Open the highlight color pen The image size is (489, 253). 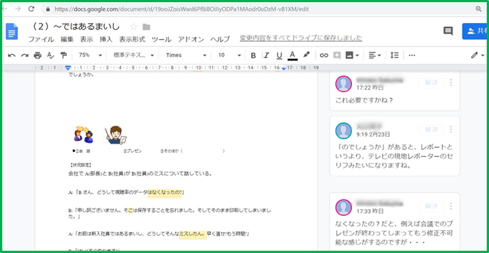(306, 55)
